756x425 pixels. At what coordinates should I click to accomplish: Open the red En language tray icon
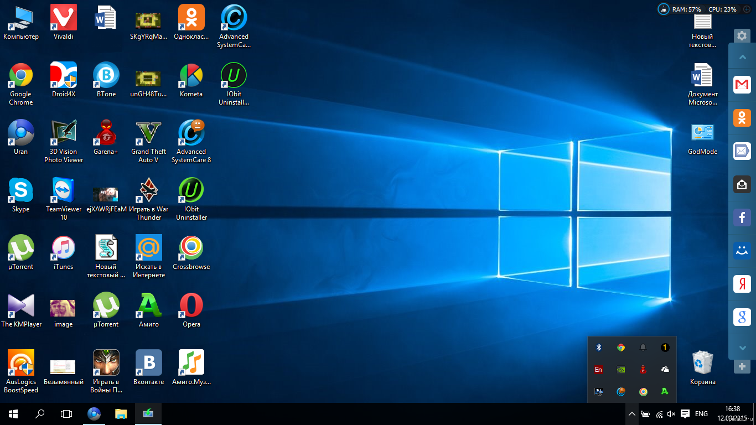[598, 370]
